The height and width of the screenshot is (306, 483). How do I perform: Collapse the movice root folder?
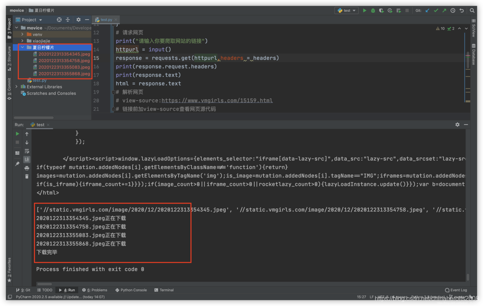coord(17,28)
